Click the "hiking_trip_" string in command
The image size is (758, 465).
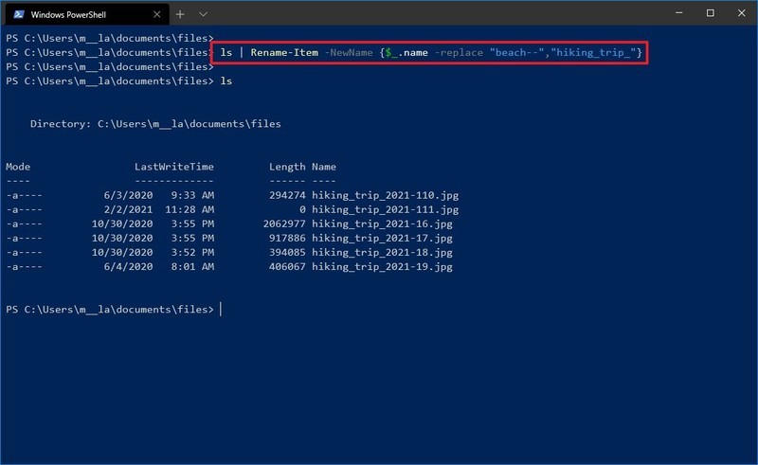tap(593, 52)
